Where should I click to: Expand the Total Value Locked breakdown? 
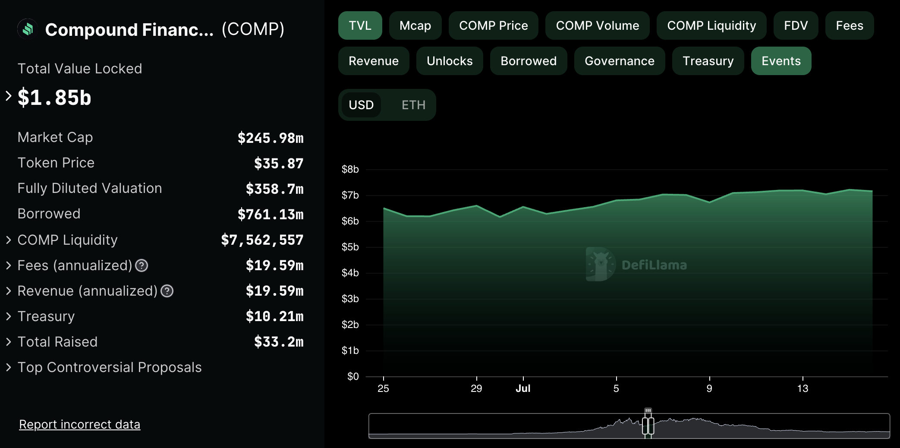click(x=9, y=96)
